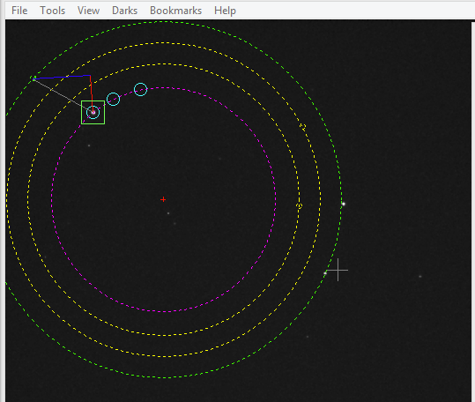Open the View menu
This screenshot has width=475, height=402.
(88, 11)
